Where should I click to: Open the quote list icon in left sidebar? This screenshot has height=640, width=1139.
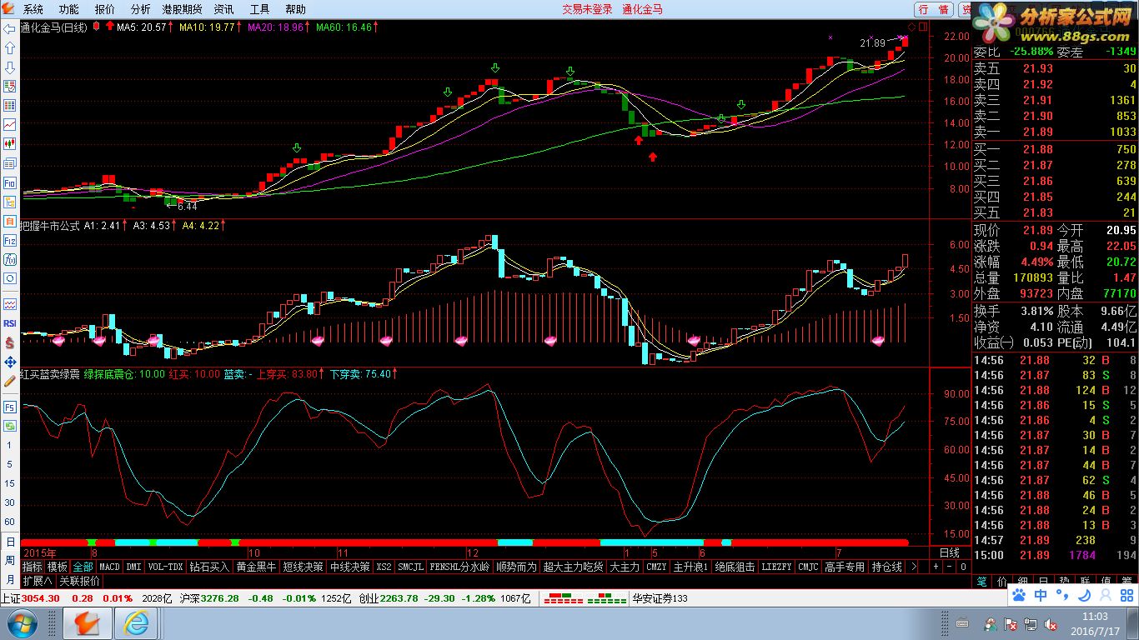pos(10,87)
